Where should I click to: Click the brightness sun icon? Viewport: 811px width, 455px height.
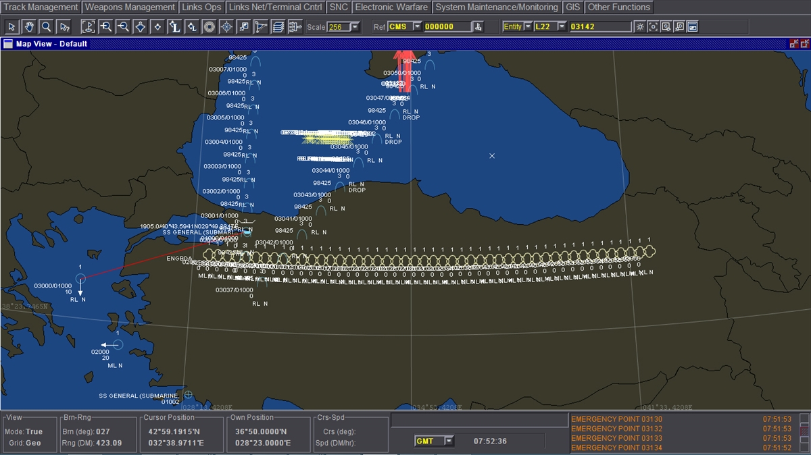click(x=640, y=27)
